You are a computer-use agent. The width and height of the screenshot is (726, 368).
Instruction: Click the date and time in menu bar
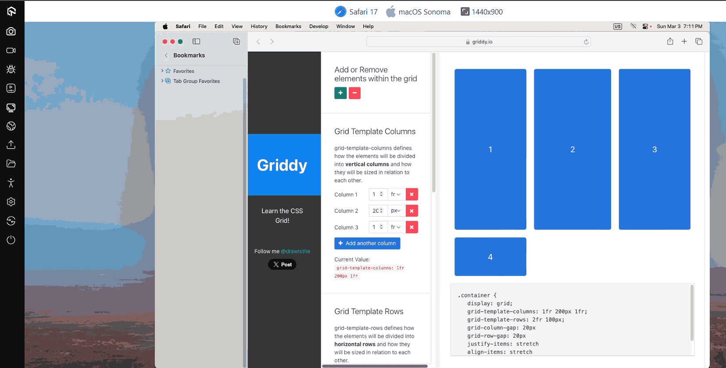pos(680,26)
